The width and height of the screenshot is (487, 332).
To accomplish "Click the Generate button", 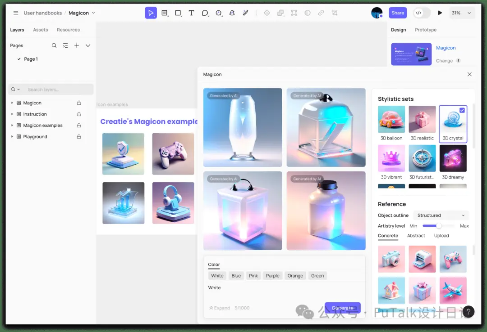I will 343,308.
